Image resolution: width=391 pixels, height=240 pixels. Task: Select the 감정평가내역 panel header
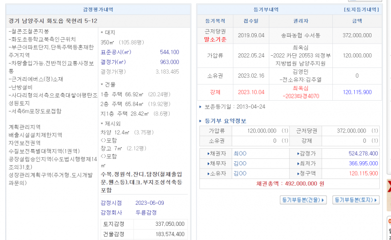pos(98,9)
